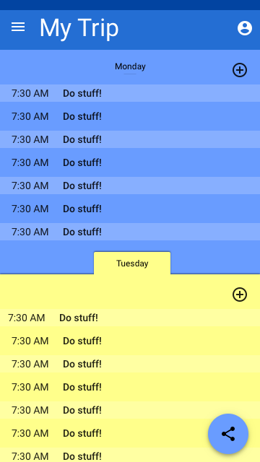260x462 pixels.
Task: Open fifth Tuesday 7:30 AM entry
Action: click(x=130, y=410)
